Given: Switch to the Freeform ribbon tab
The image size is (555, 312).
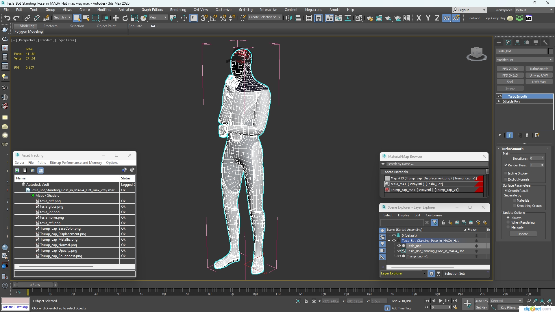Looking at the screenshot, I should pos(51,26).
